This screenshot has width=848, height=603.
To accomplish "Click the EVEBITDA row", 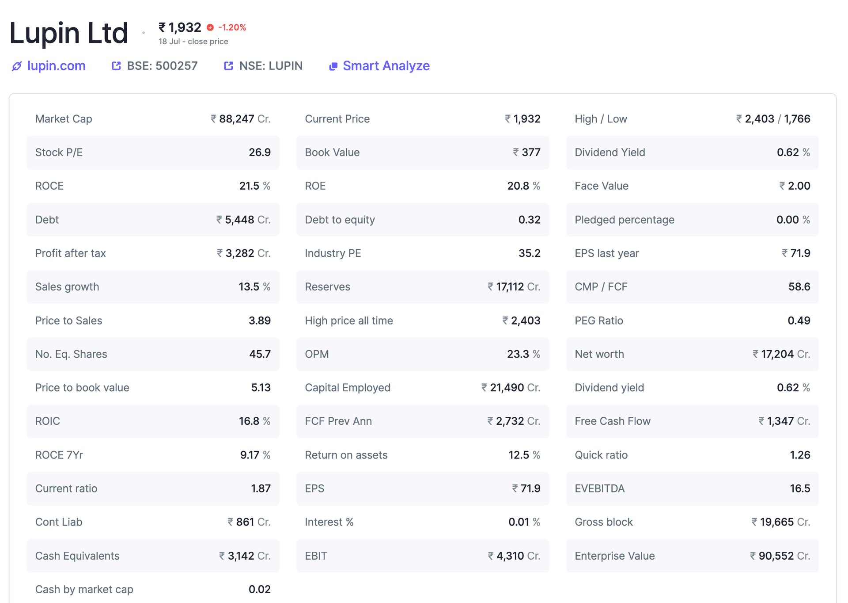I will pos(693,489).
